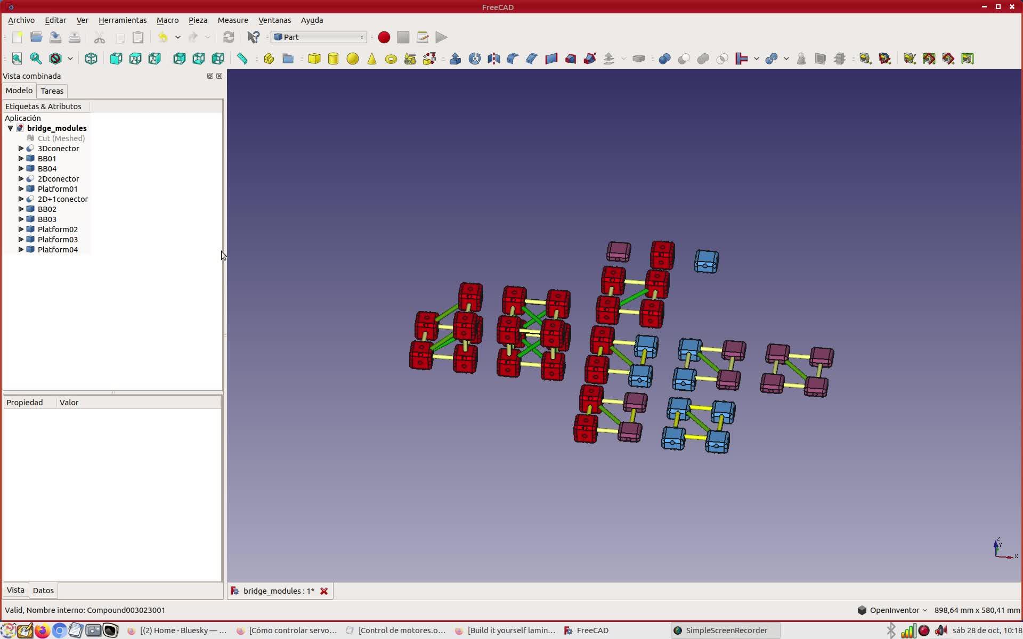1023x639 pixels.
Task: Set isometric view using axonometric cube icon
Action: tap(91, 59)
